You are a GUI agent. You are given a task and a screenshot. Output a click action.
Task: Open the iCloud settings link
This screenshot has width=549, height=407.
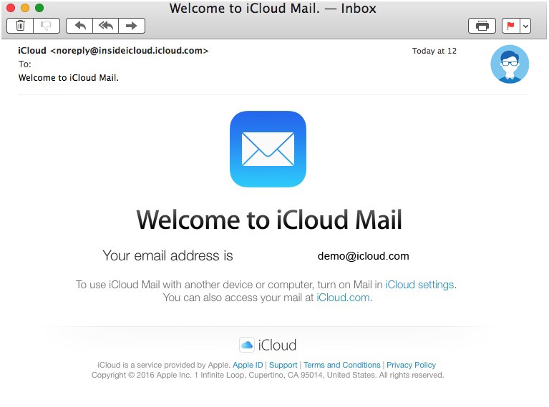419,285
